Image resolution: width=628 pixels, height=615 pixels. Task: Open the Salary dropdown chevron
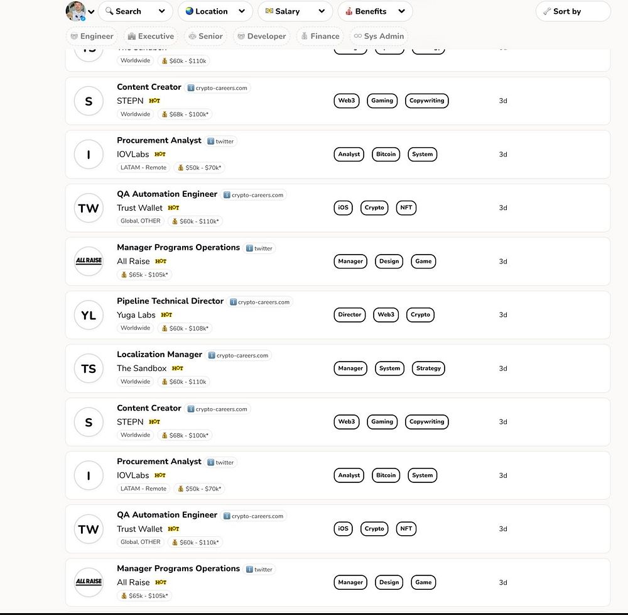(x=322, y=11)
